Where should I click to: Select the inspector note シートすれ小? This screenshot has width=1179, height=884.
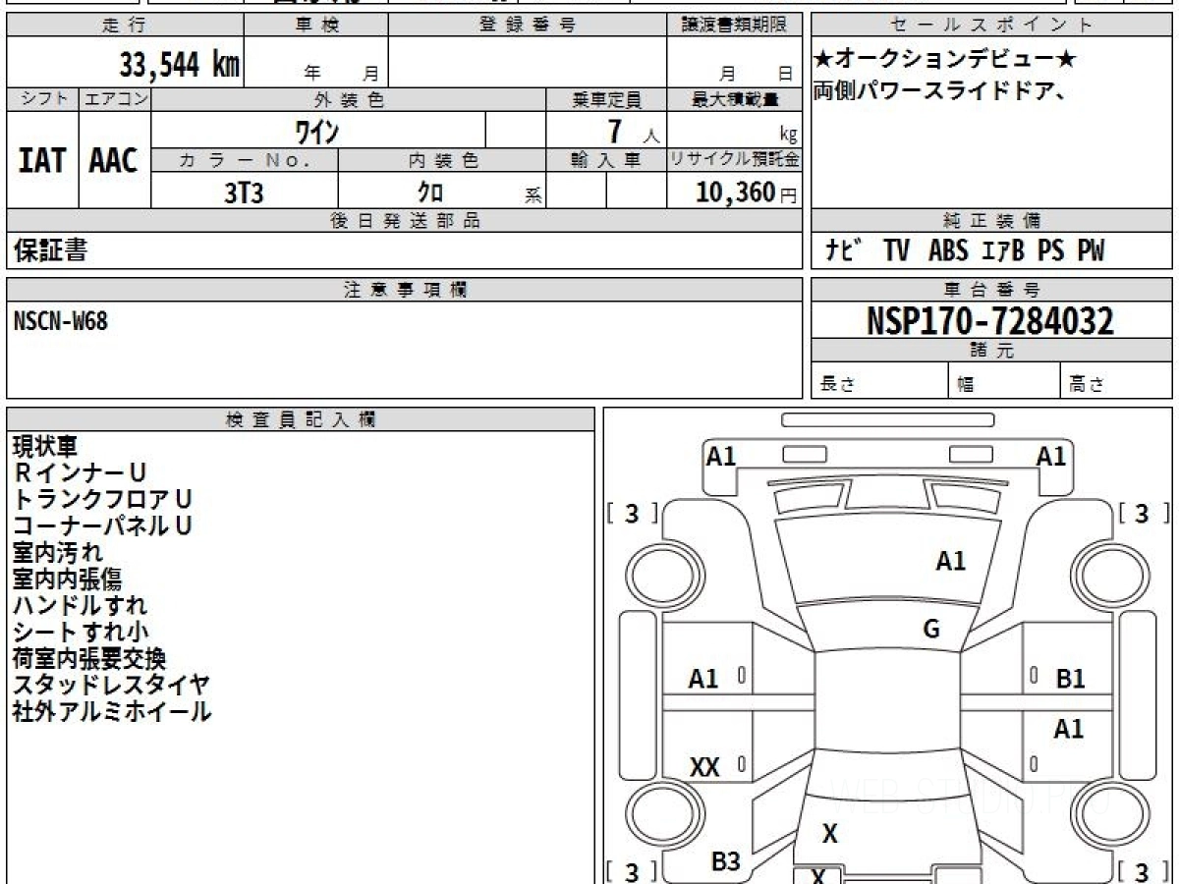81,633
